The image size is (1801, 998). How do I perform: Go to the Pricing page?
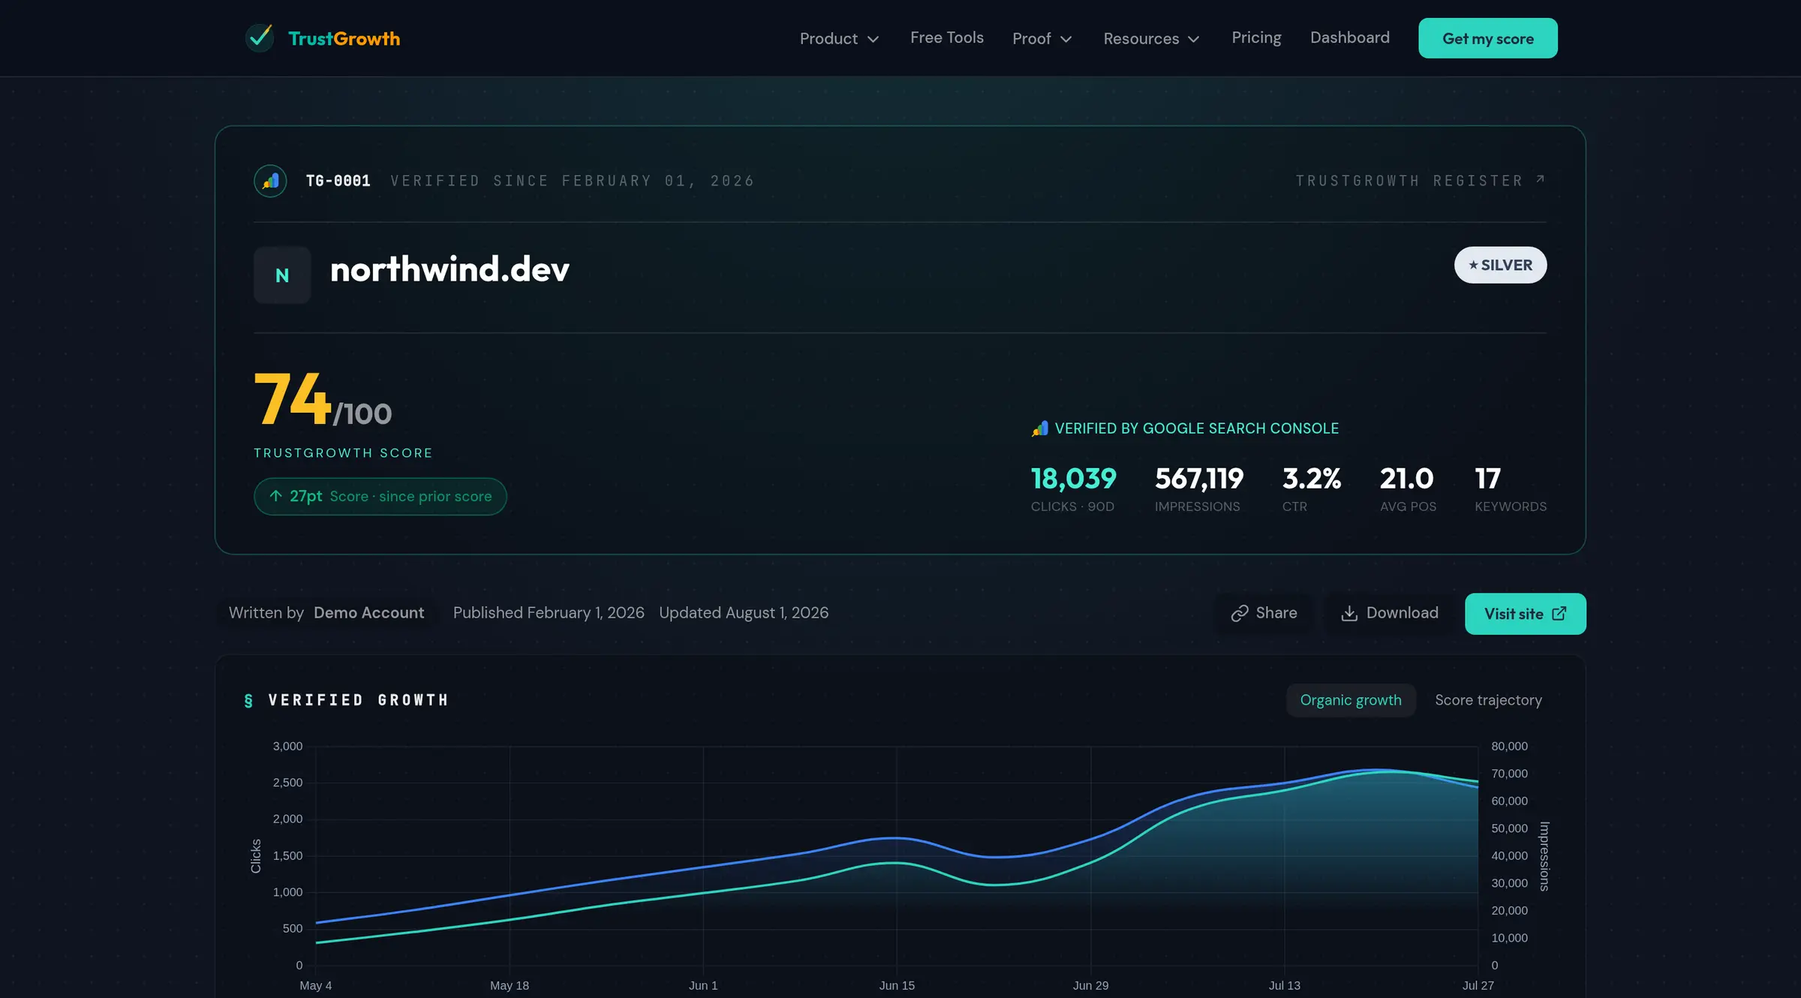pos(1256,38)
